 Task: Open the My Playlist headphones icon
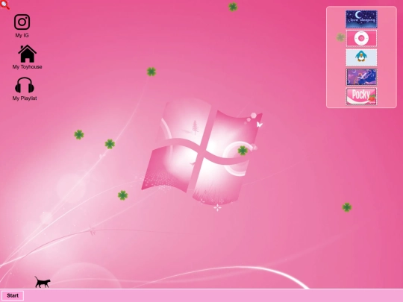25,85
